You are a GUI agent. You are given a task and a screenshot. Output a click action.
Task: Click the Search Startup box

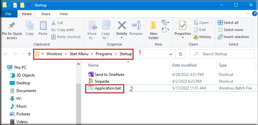222,54
